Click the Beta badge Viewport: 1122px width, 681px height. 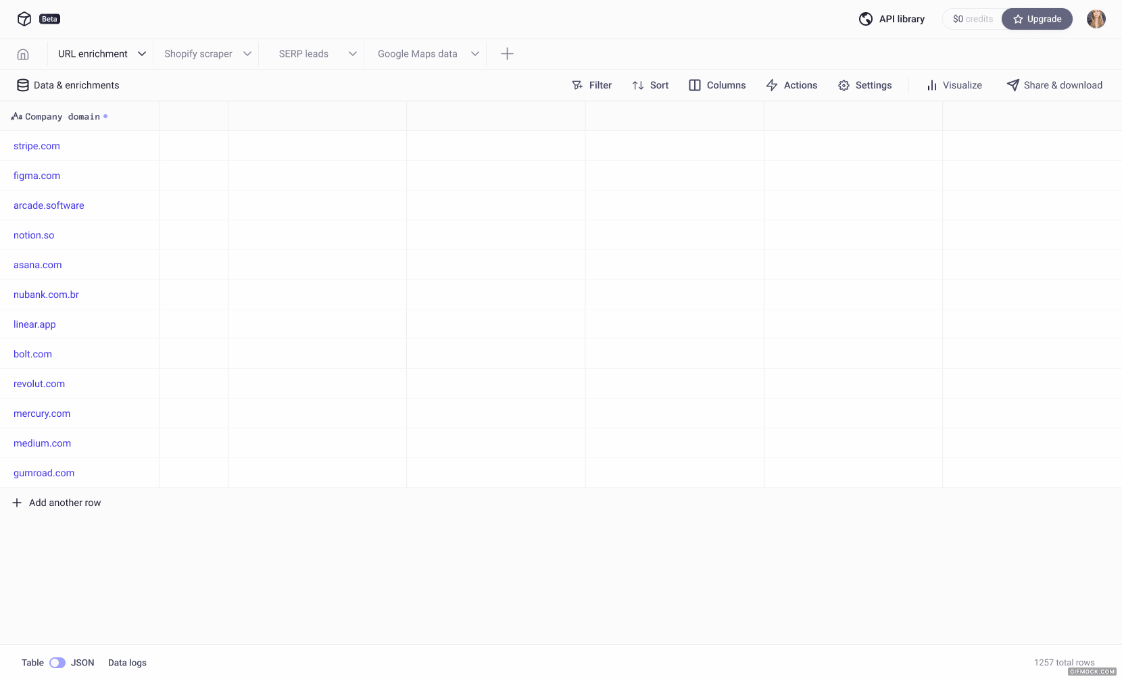(49, 19)
